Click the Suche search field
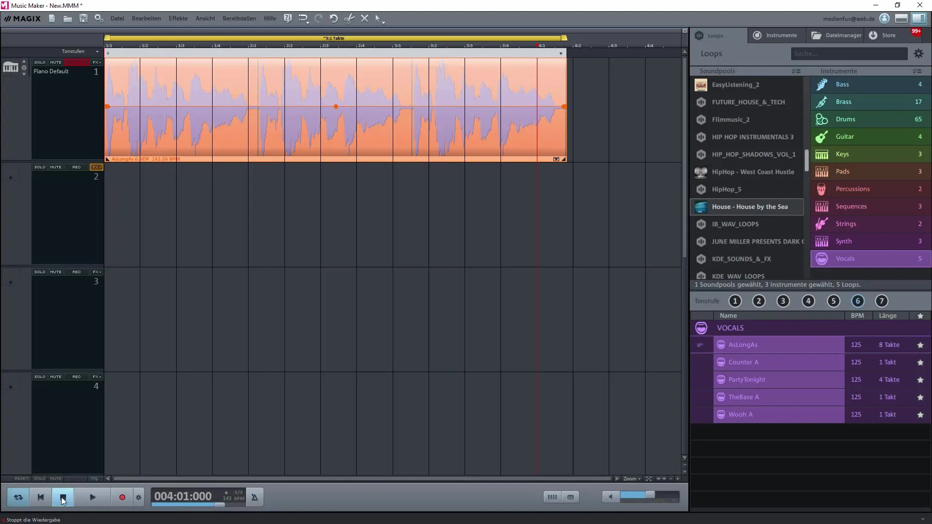Image resolution: width=932 pixels, height=524 pixels. click(849, 54)
